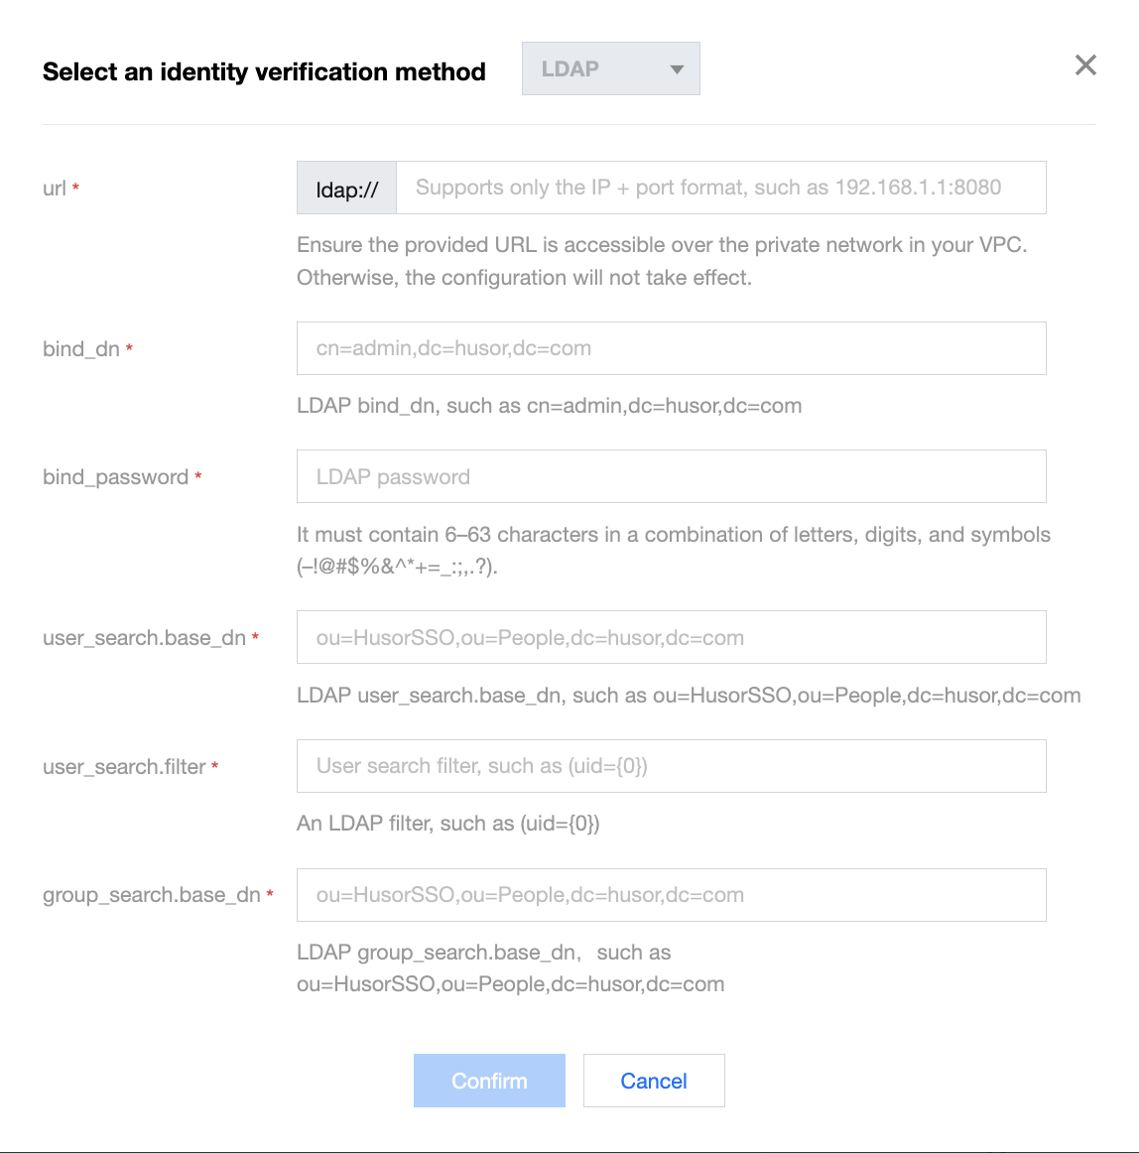Click the user search filter field
Viewport: 1139px width, 1153px height.
click(671, 766)
